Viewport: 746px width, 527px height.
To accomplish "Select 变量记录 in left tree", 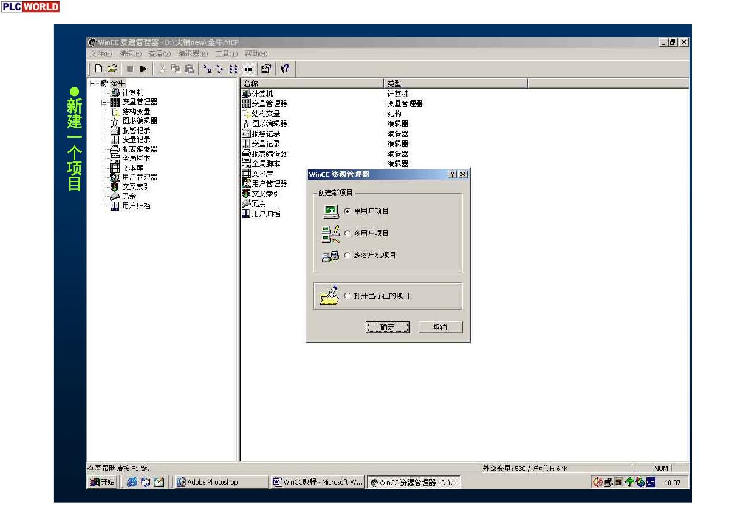I will 136,140.
